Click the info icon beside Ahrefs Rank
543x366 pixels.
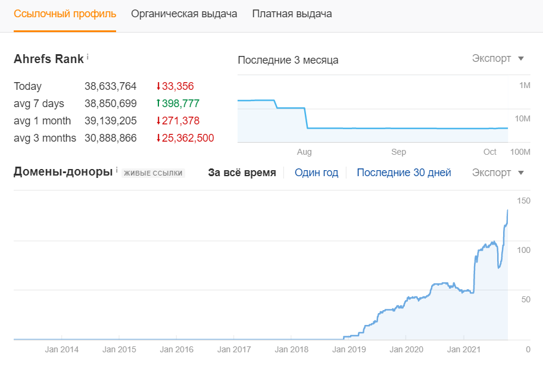pos(88,57)
